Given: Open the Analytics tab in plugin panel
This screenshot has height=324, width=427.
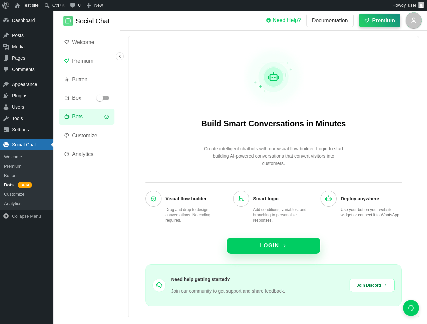Looking at the screenshot, I should click(86, 154).
